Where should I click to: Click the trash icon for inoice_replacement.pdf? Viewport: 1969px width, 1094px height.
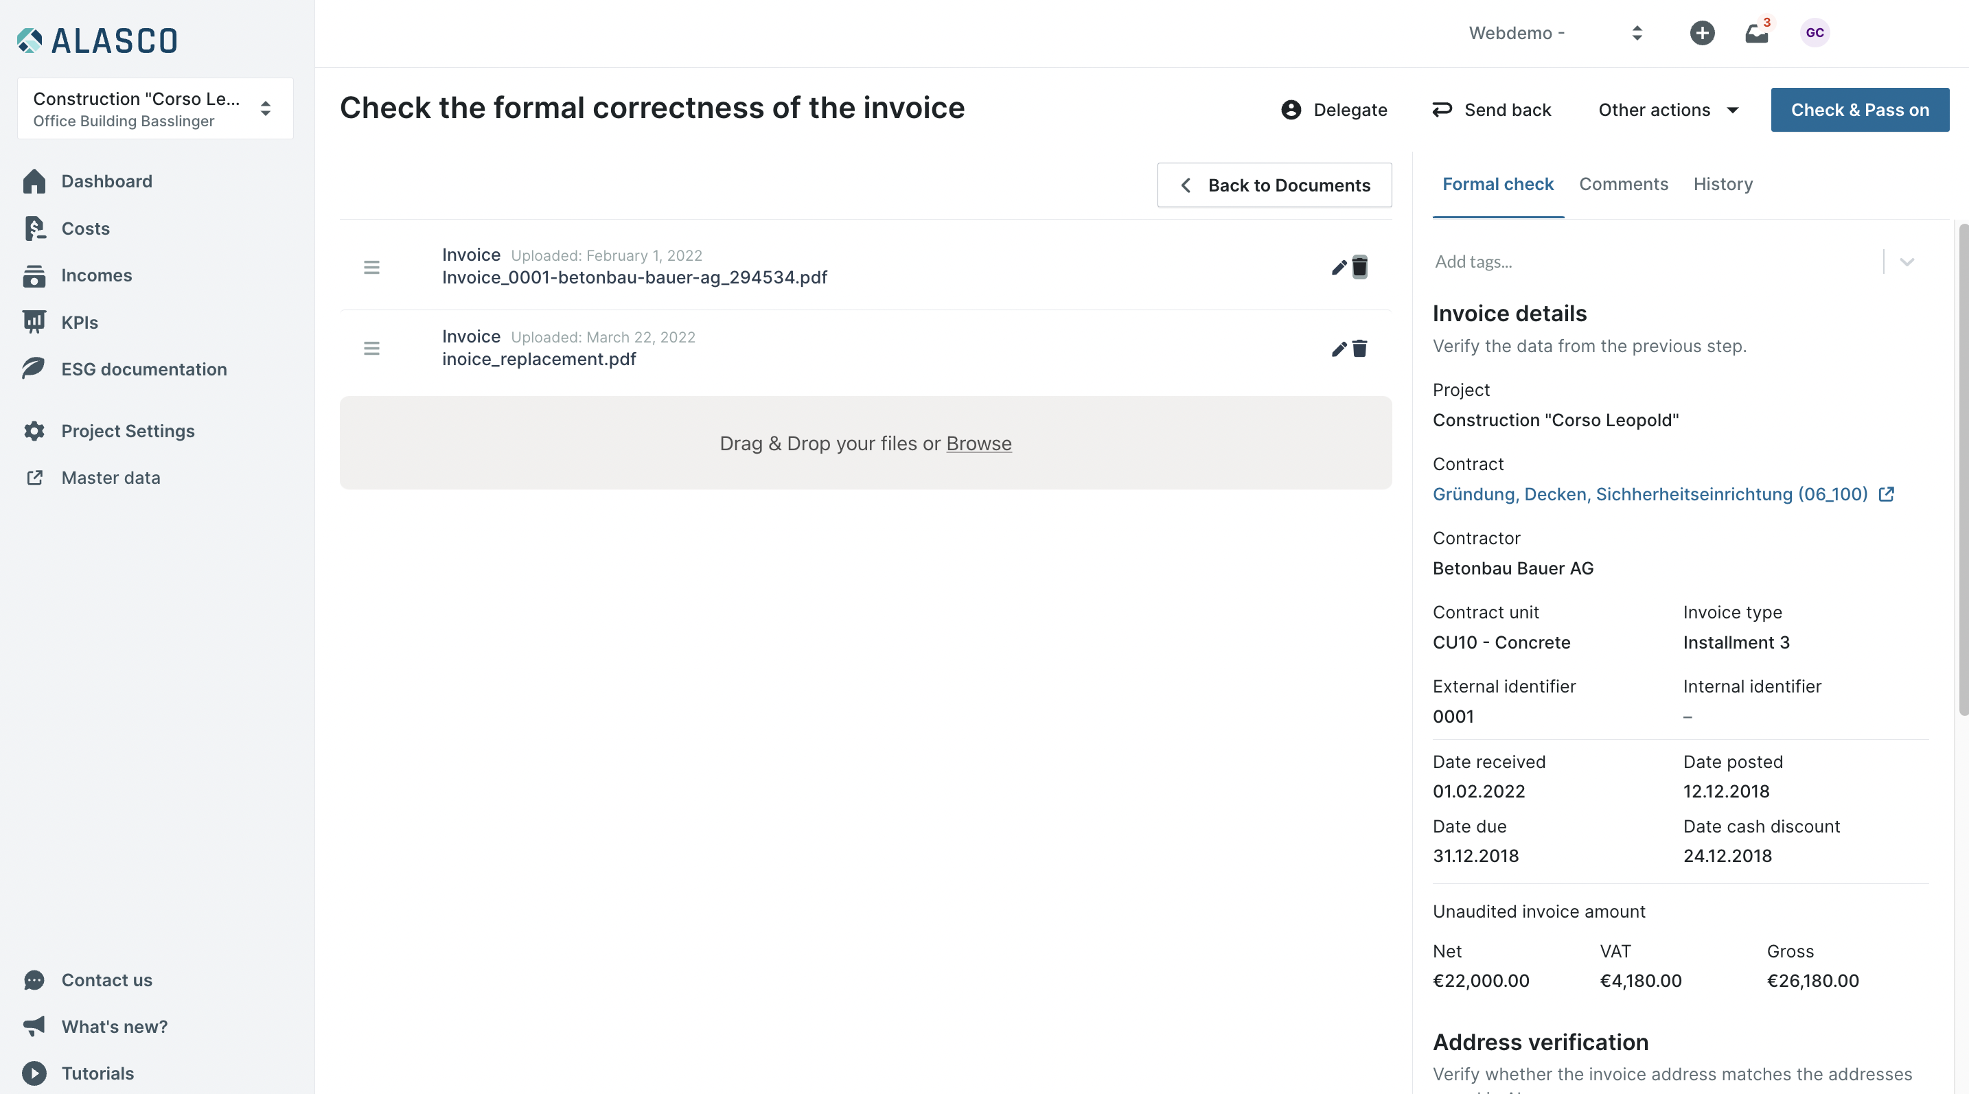pos(1359,349)
